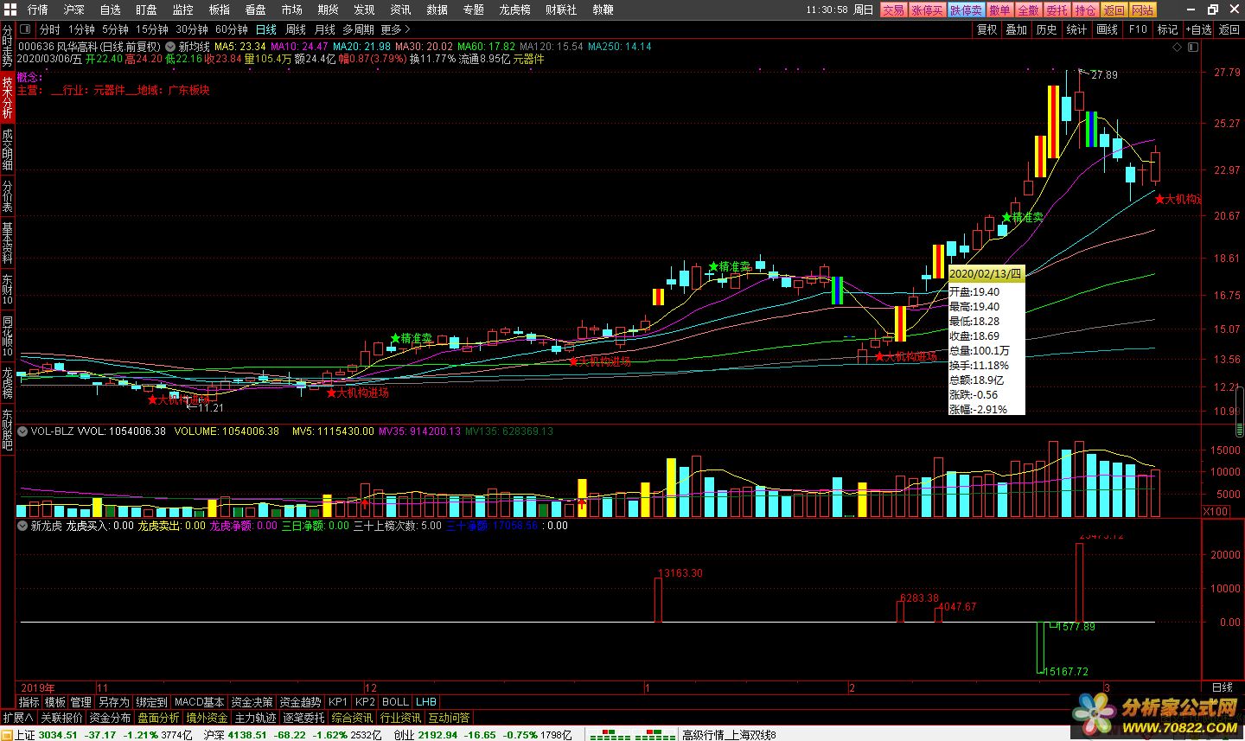Open the app main menu grid icon

coord(10,10)
